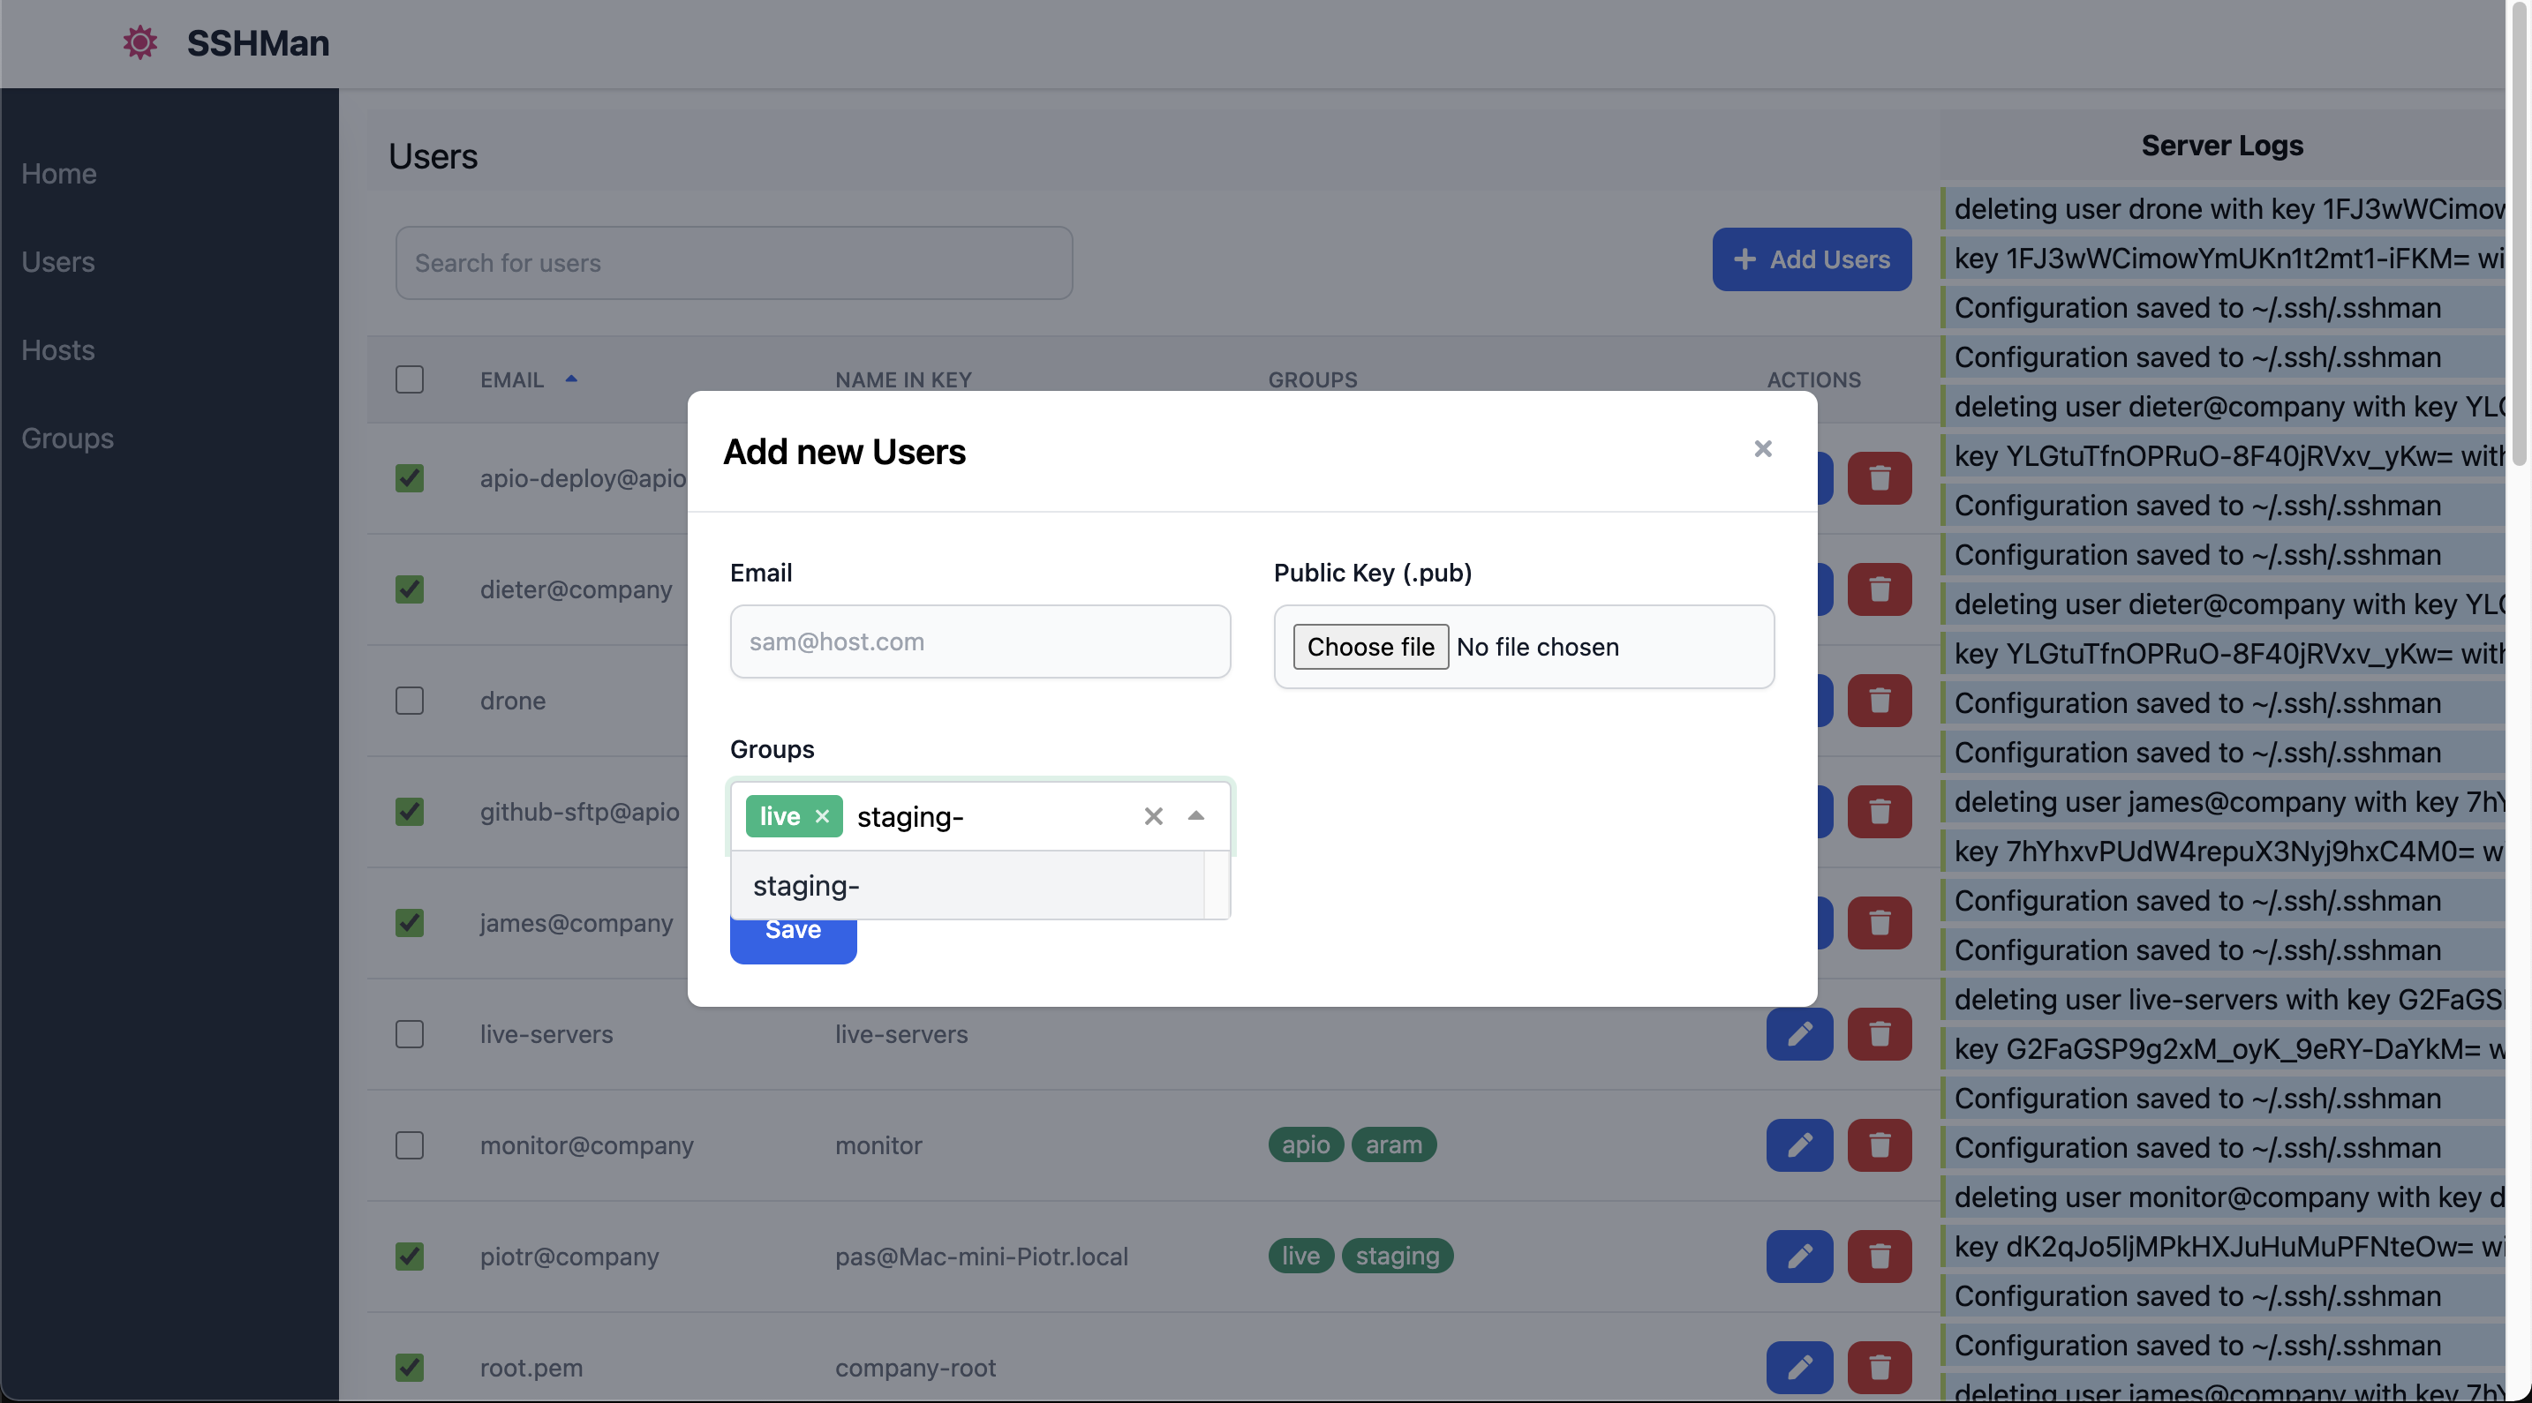Screen dimensions: 2532x1403
Task: Toggle the select-all users checkbox
Action: click(x=410, y=379)
